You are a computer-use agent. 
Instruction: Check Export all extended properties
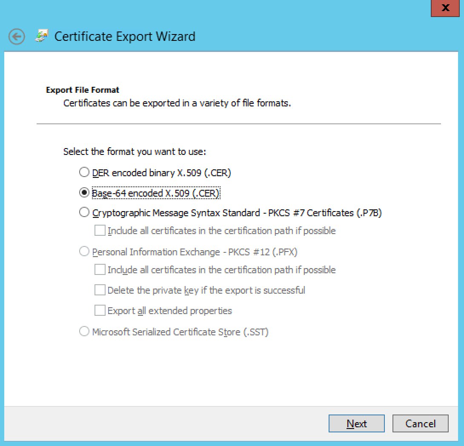point(100,310)
